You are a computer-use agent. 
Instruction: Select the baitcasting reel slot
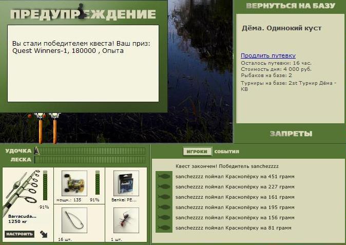coord(74,183)
